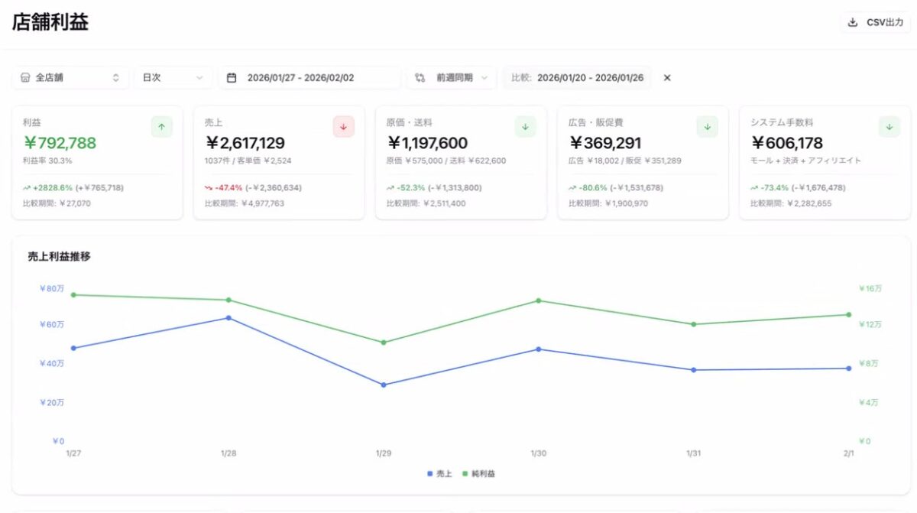Click the 1/29 blue 売上 data point
Screen dimensions: 917x513
coord(384,385)
